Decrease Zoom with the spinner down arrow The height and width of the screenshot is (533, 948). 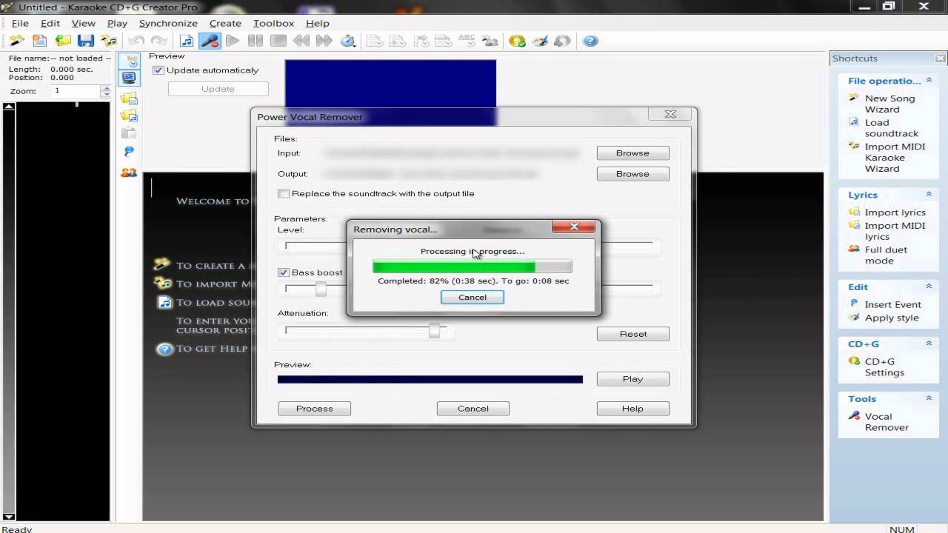[x=106, y=95]
